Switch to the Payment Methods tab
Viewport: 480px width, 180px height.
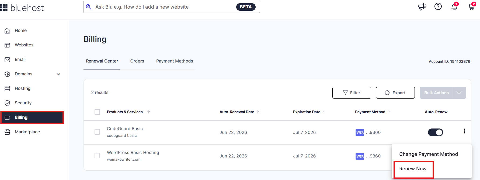tap(175, 61)
